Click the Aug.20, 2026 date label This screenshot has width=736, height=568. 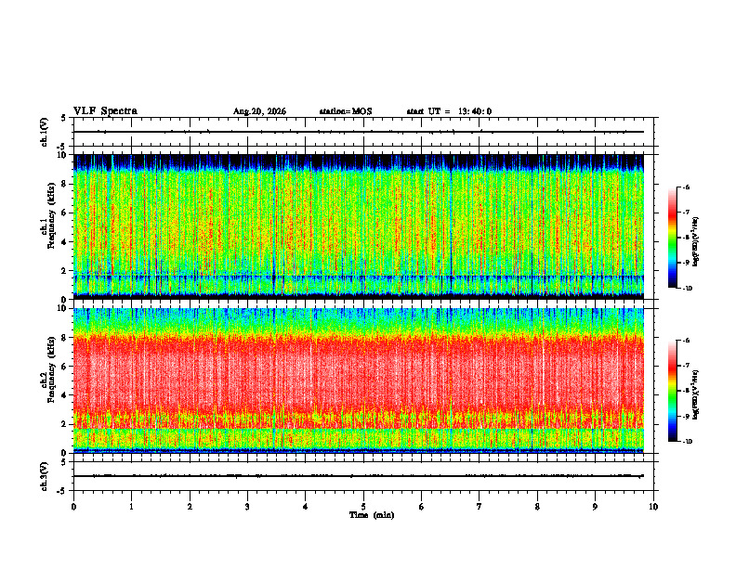pyautogui.click(x=259, y=111)
